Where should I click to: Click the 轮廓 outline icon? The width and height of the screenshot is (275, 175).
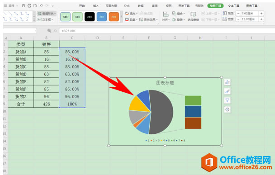click(x=127, y=19)
